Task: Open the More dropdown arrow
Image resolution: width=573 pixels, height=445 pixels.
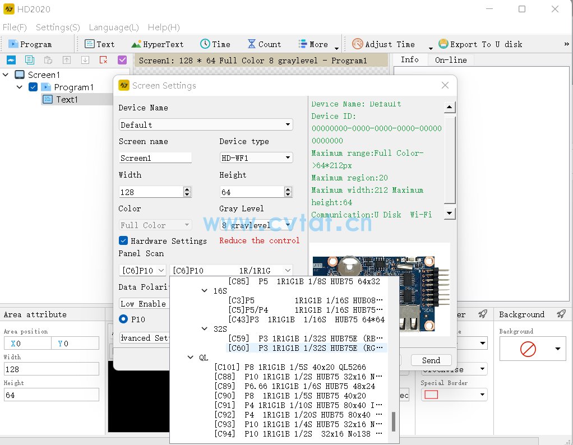Action: pos(336,48)
